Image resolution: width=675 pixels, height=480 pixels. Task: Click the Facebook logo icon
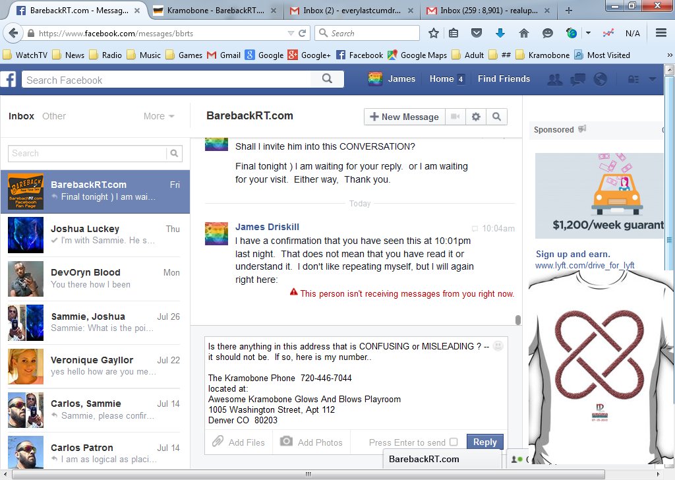8,79
